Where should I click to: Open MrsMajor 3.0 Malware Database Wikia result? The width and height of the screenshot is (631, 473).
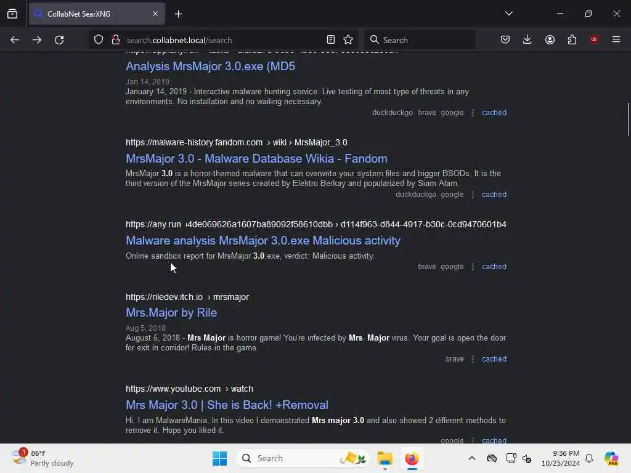coord(256,158)
